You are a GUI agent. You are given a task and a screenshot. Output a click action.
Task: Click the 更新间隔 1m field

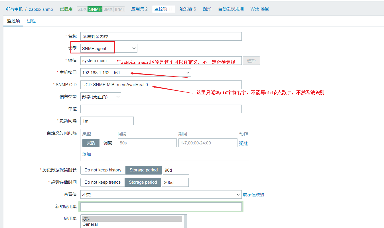(107, 121)
